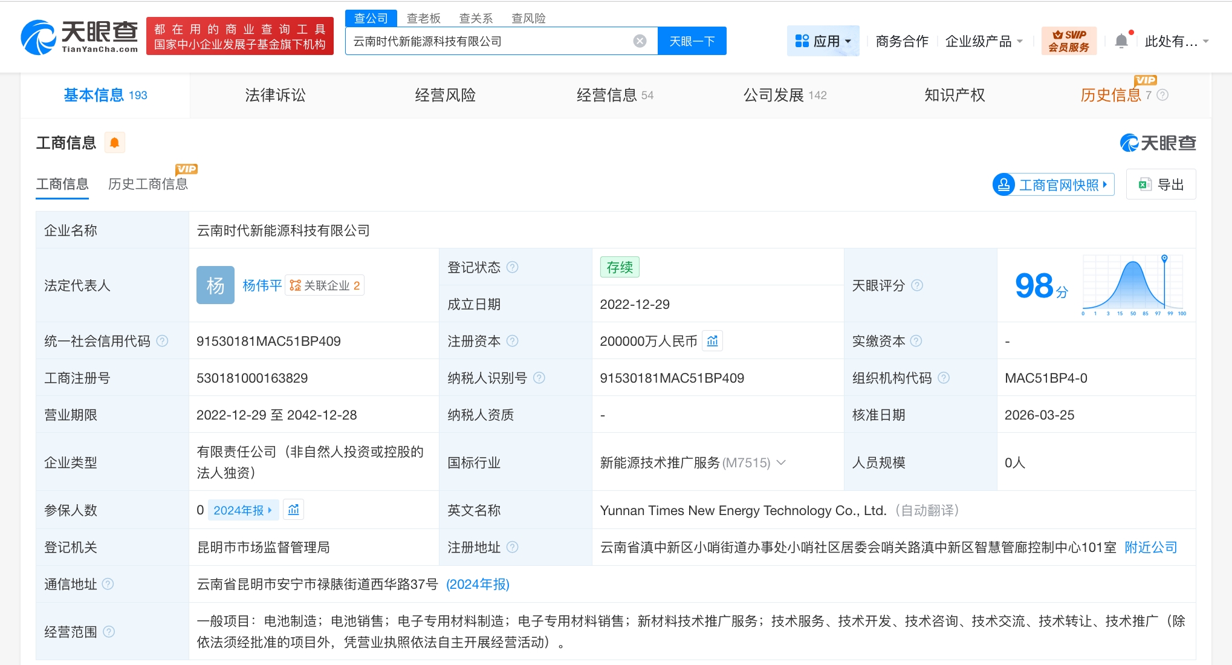The width and height of the screenshot is (1232, 665).
Task: Click the VIP badge on 历史信息
Action: [x=1146, y=80]
